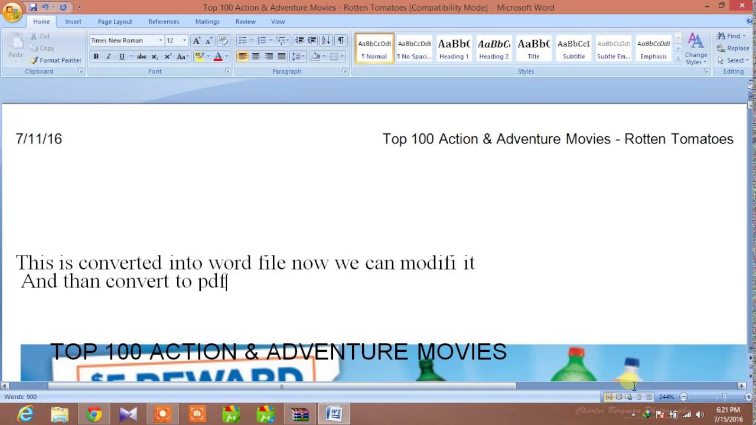Expand the Styles gallery More arrow

pyautogui.click(x=678, y=58)
